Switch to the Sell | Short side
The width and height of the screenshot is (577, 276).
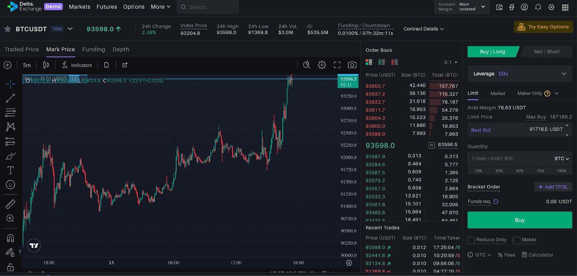coord(546,52)
